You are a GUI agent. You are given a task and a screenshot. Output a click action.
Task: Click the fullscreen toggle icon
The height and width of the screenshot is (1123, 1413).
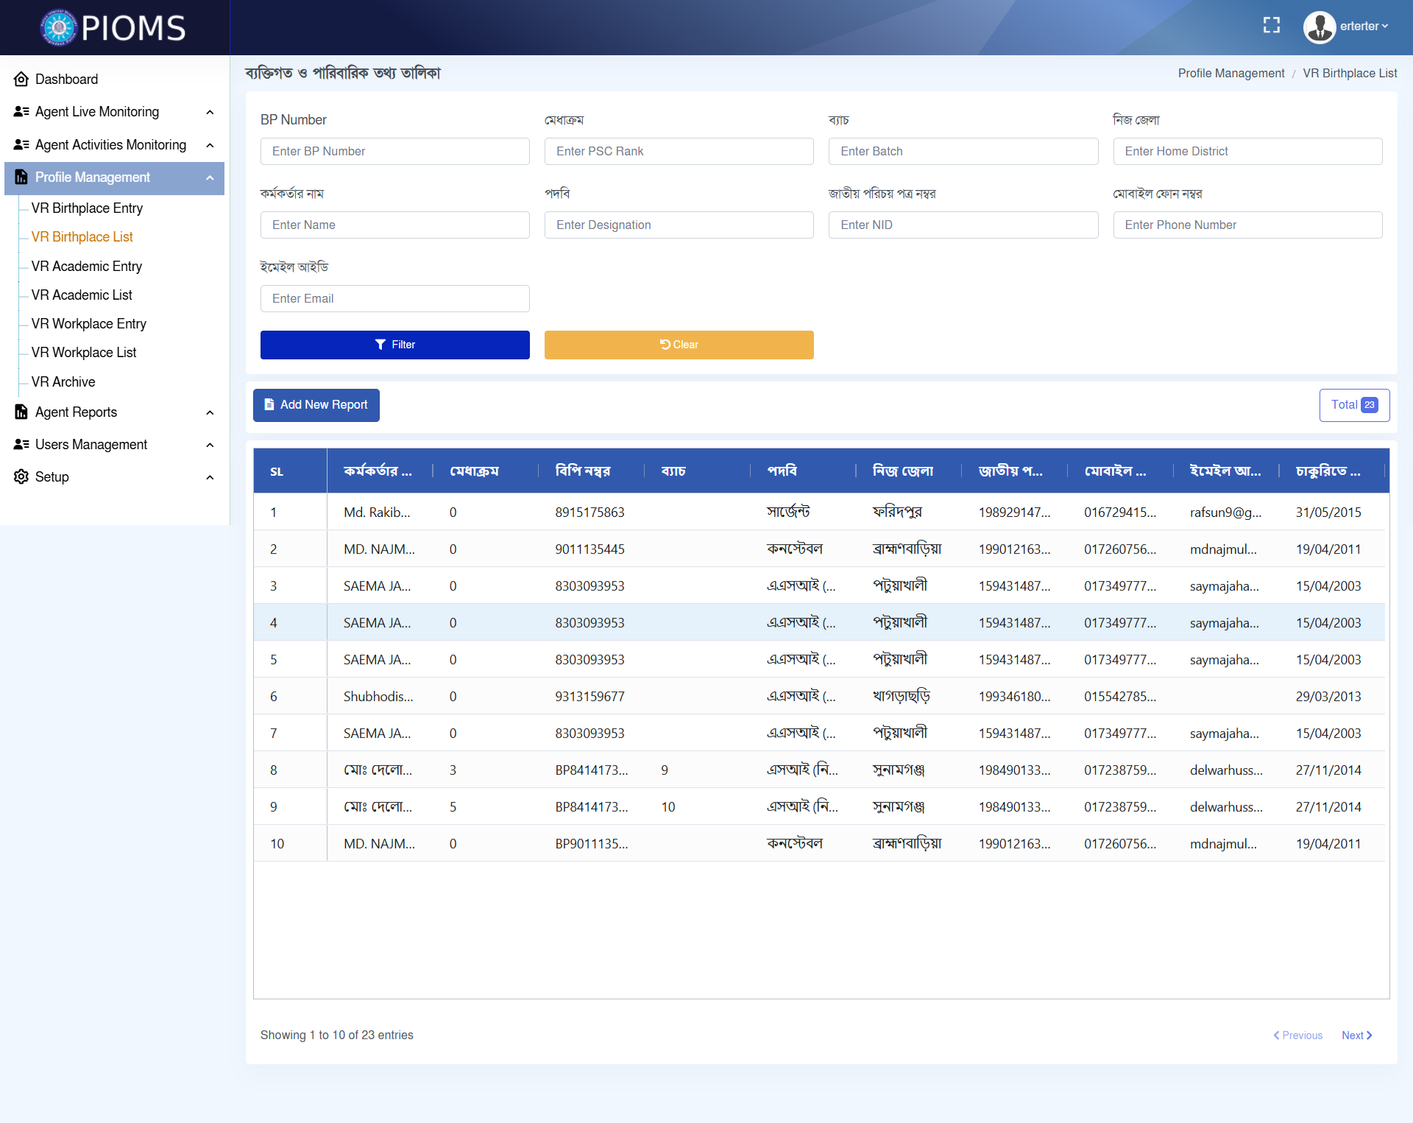pyautogui.click(x=1271, y=26)
